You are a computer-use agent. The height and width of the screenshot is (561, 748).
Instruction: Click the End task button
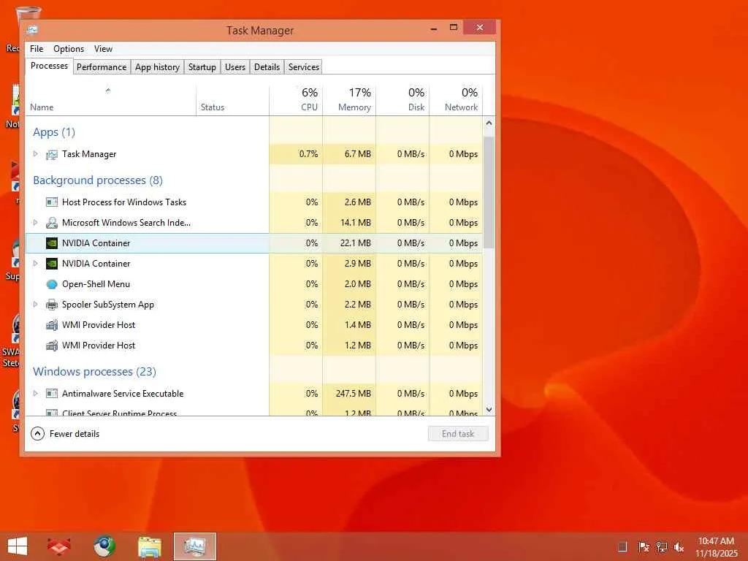point(458,434)
